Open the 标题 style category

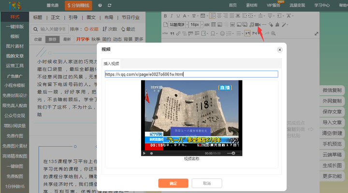pyautogui.click(x=38, y=17)
